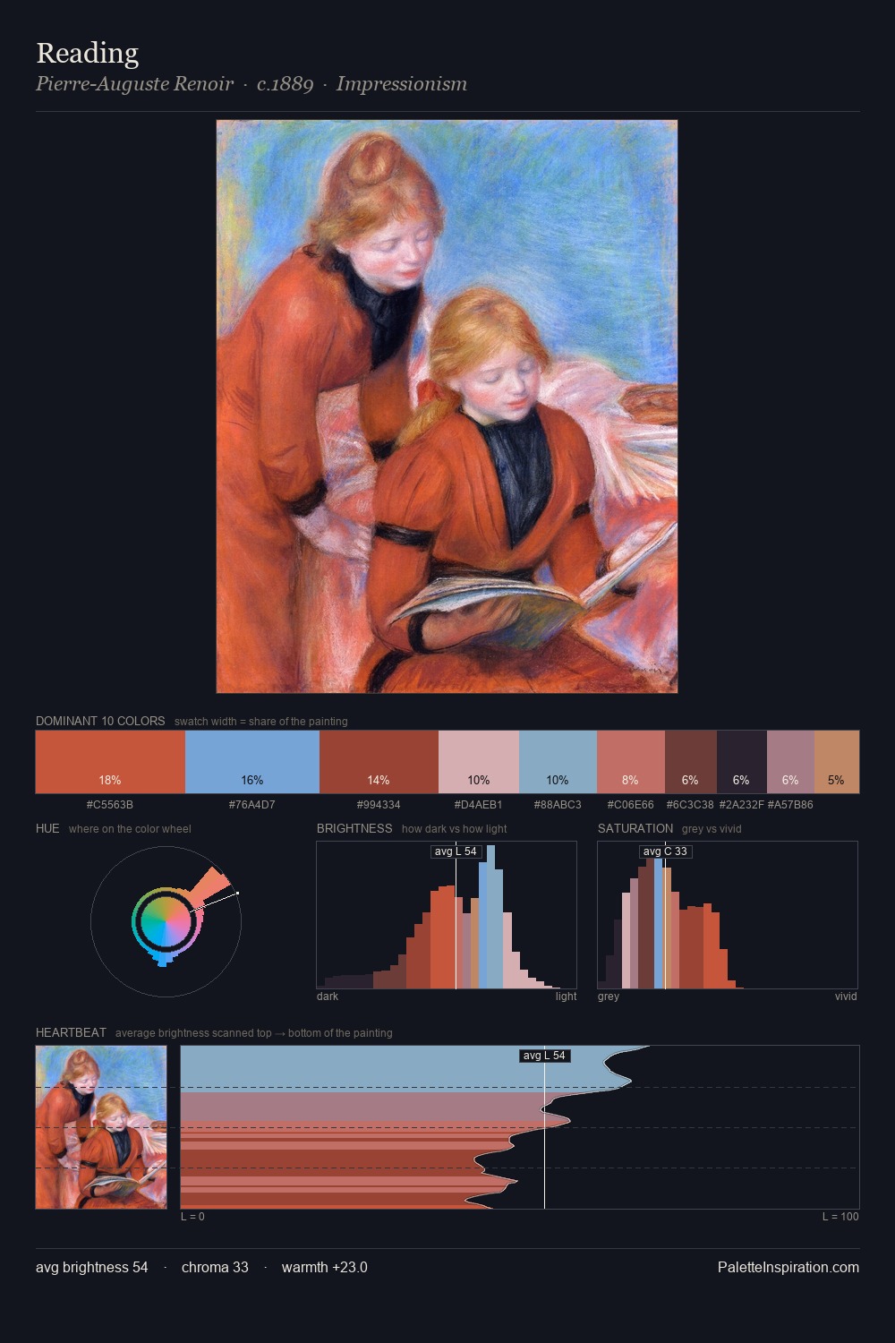The width and height of the screenshot is (895, 1343).
Task: Click the saturation histogram chart
Action: (x=728, y=915)
